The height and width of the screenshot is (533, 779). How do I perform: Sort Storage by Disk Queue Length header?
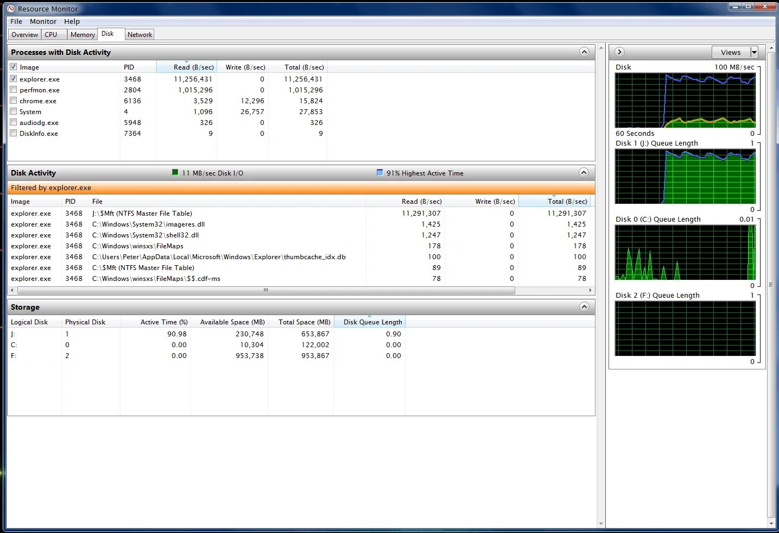pyautogui.click(x=370, y=322)
